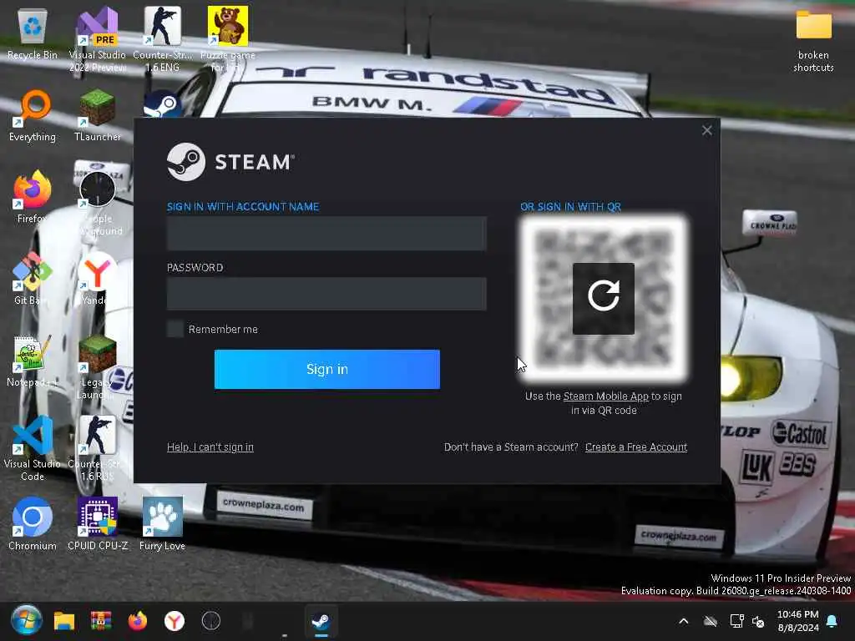Select the TLauncher desktop icon
Screen dimensions: 855x641
pyautogui.click(x=98, y=115)
